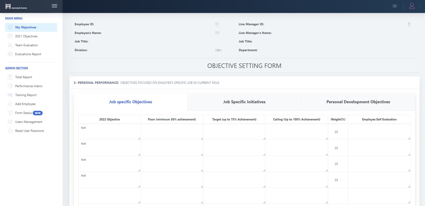
Task: Click the My Objectives sidebar icon
Action: tap(10, 27)
